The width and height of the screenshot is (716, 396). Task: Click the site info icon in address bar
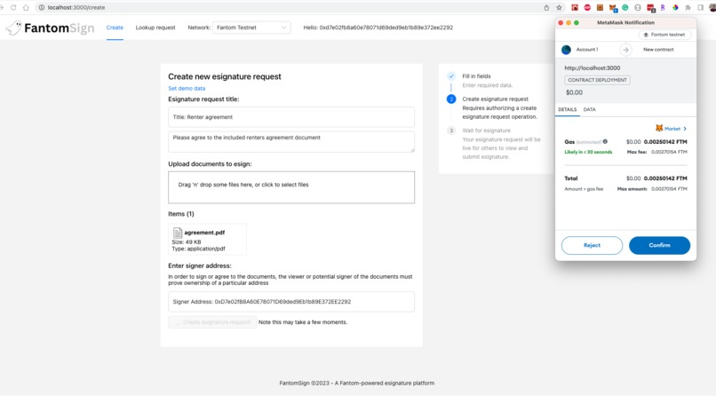click(x=42, y=7)
